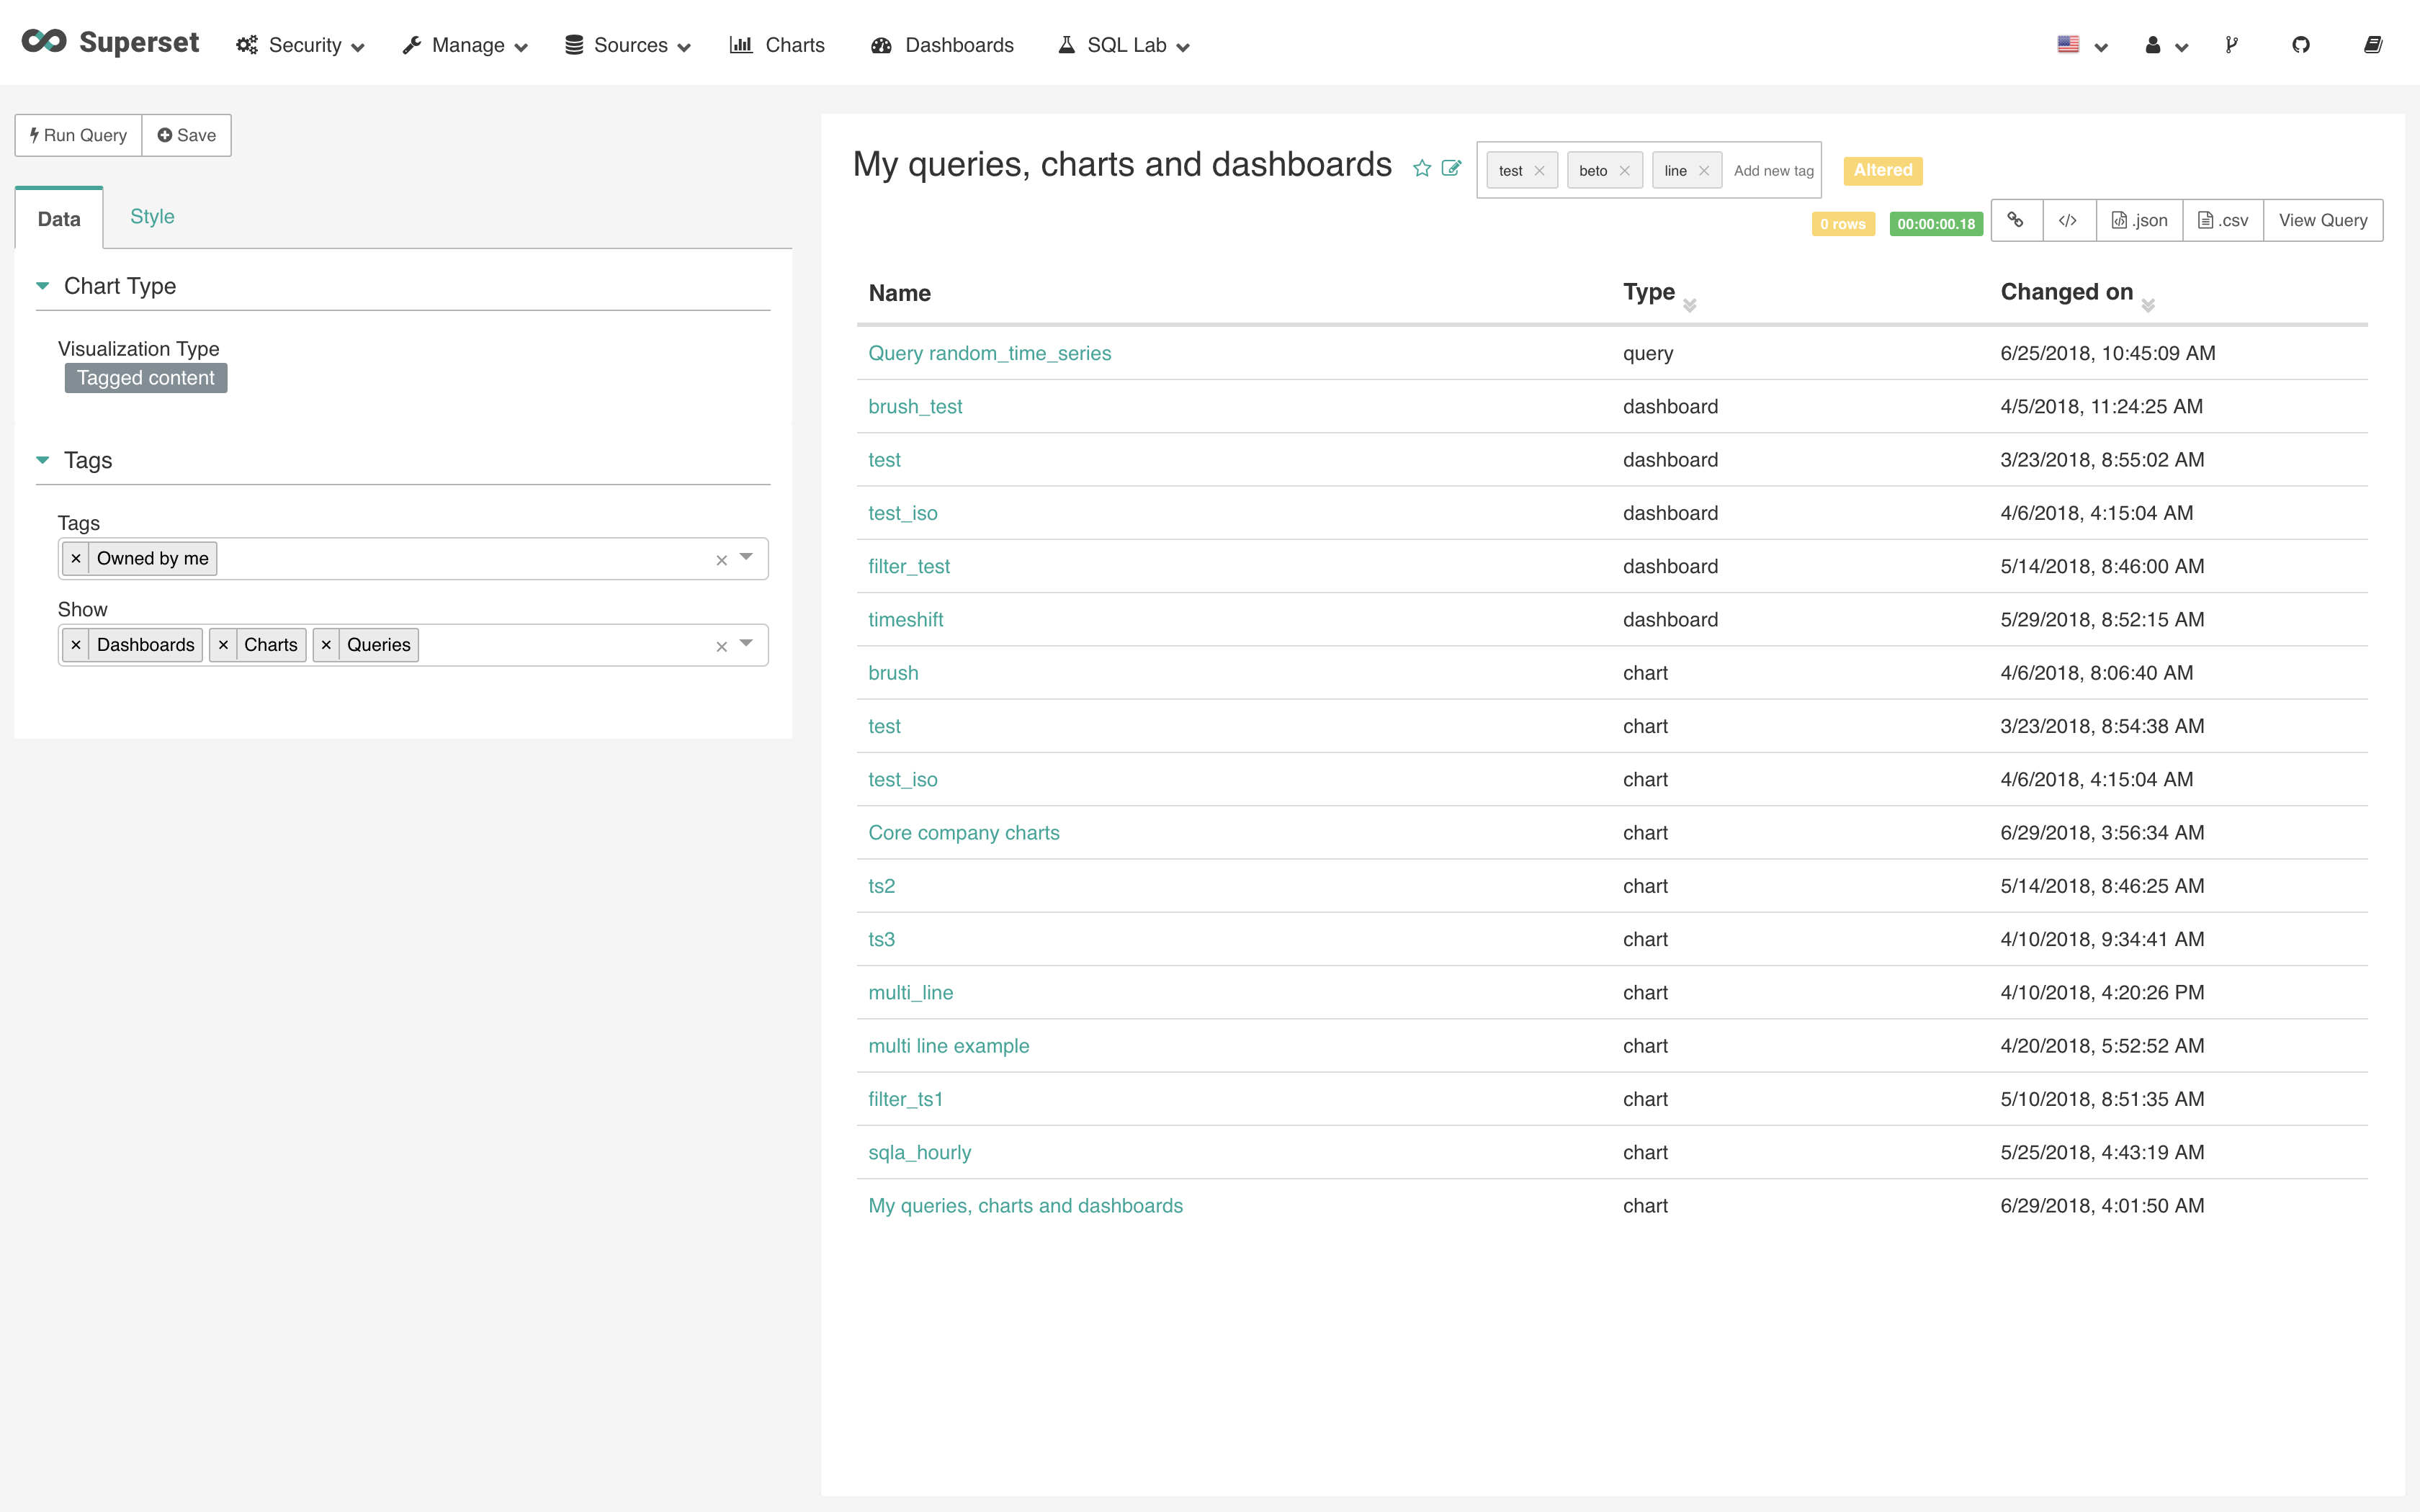
Task: Export results as .json
Action: click(x=2139, y=220)
